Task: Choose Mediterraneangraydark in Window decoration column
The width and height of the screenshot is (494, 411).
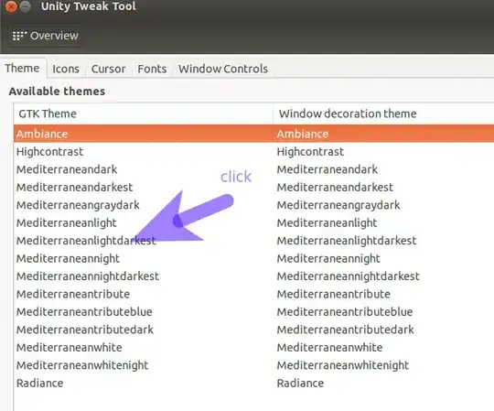Action: pyautogui.click(x=338, y=205)
